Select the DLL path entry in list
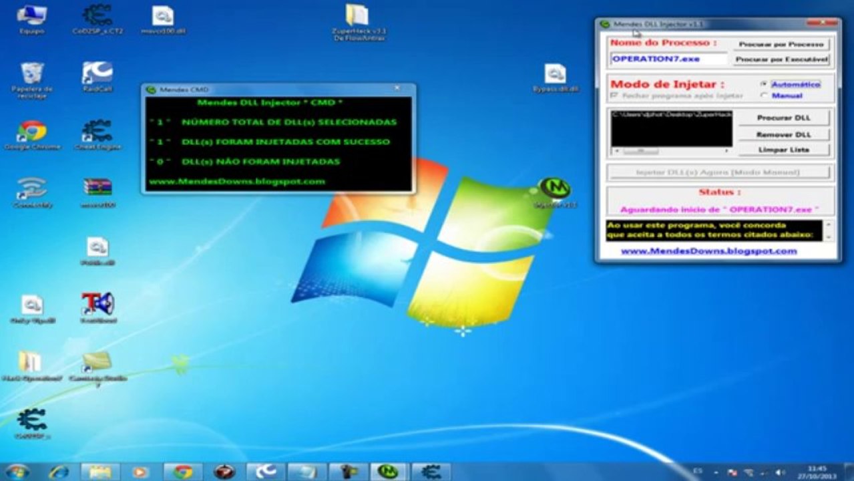854x481 pixels. pyautogui.click(x=671, y=115)
